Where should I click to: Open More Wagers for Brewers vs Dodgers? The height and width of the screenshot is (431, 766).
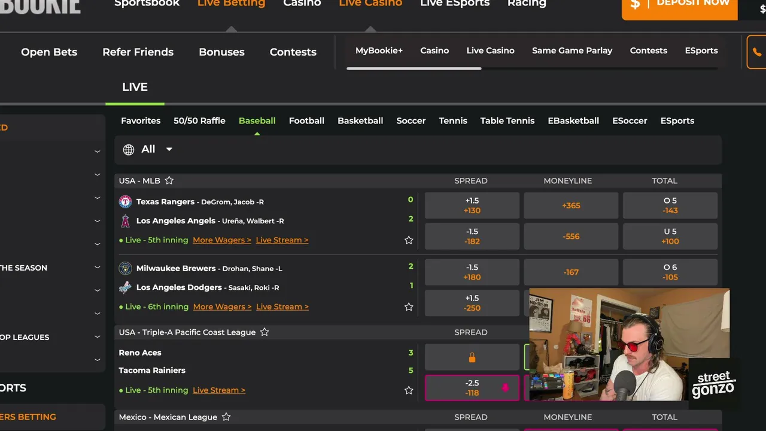pyautogui.click(x=222, y=306)
